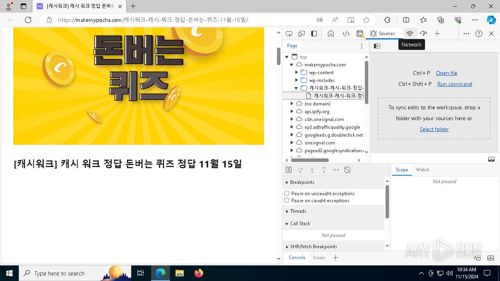
Task: Open Copilot sidebar
Action: pyautogui.click(x=491, y=20)
